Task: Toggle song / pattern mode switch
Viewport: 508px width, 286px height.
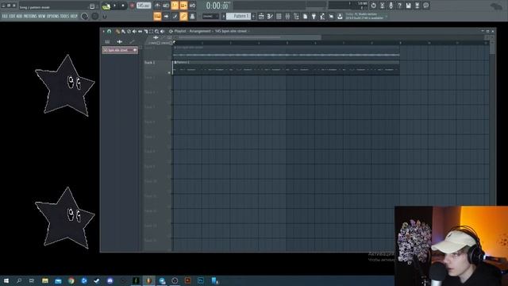Action: [106, 6]
